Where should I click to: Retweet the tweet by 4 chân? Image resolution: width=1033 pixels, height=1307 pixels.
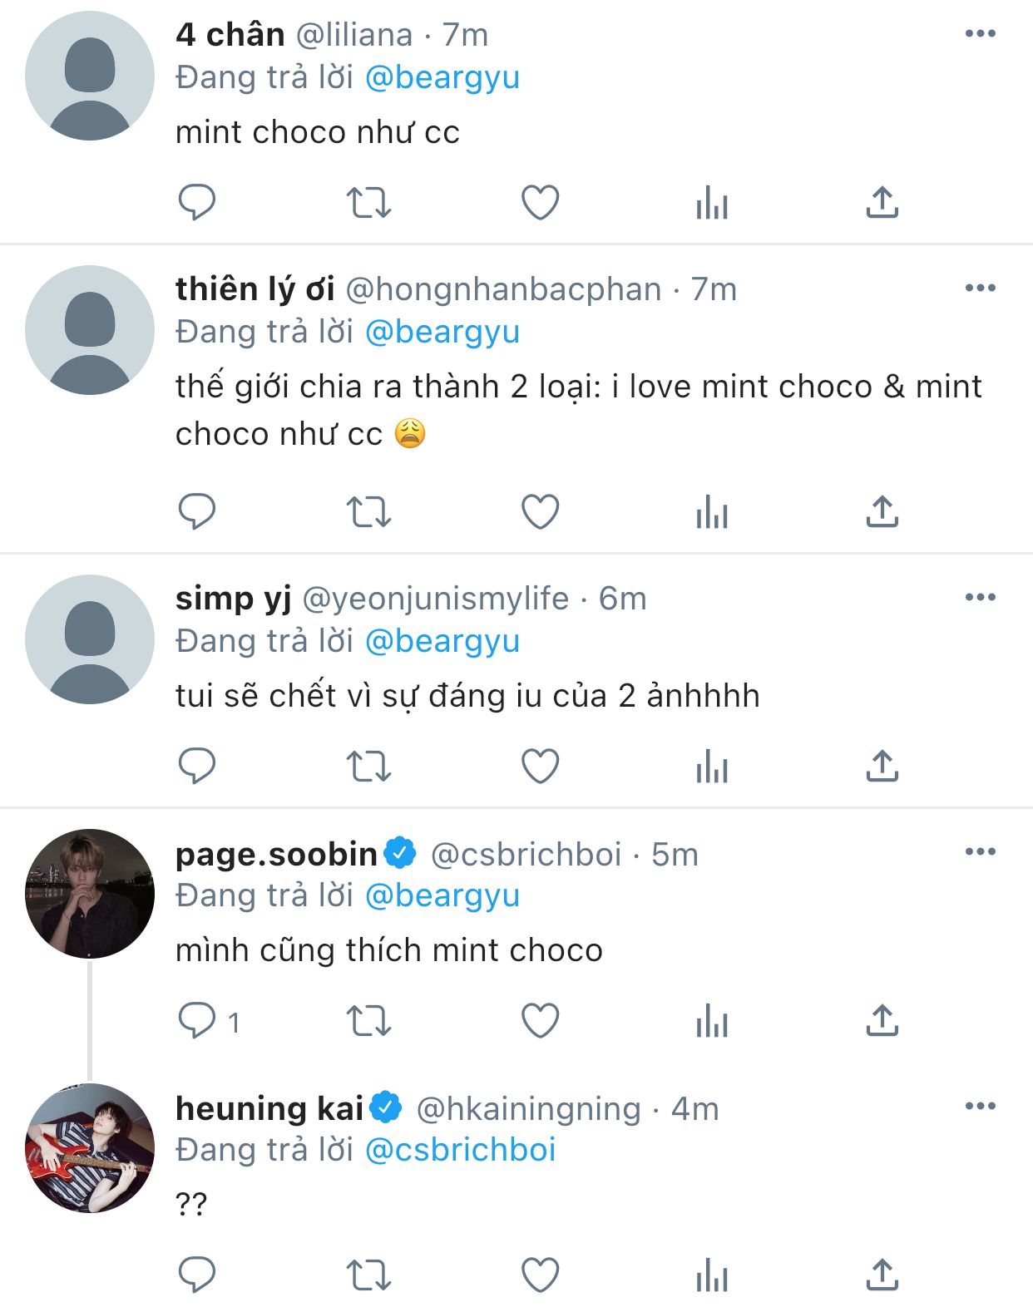[x=368, y=202]
